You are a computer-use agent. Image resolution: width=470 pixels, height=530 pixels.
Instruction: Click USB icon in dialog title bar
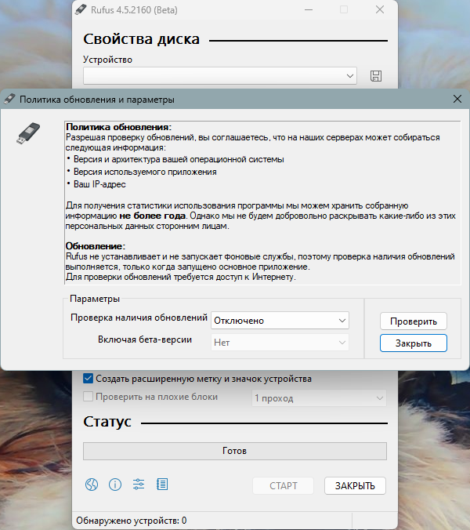pos(9,100)
